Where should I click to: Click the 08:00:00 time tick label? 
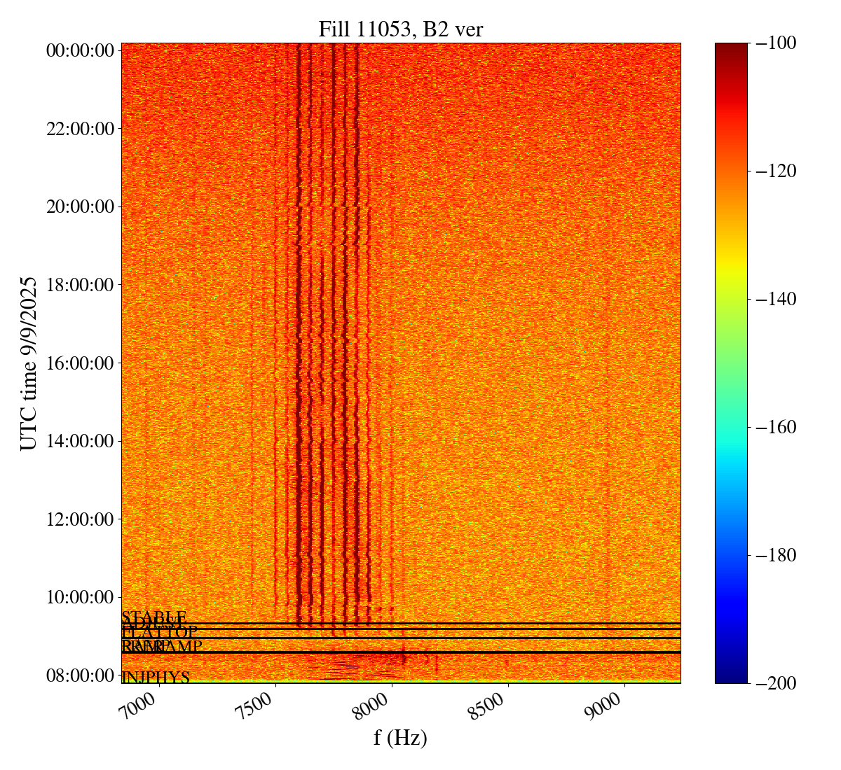80,675
